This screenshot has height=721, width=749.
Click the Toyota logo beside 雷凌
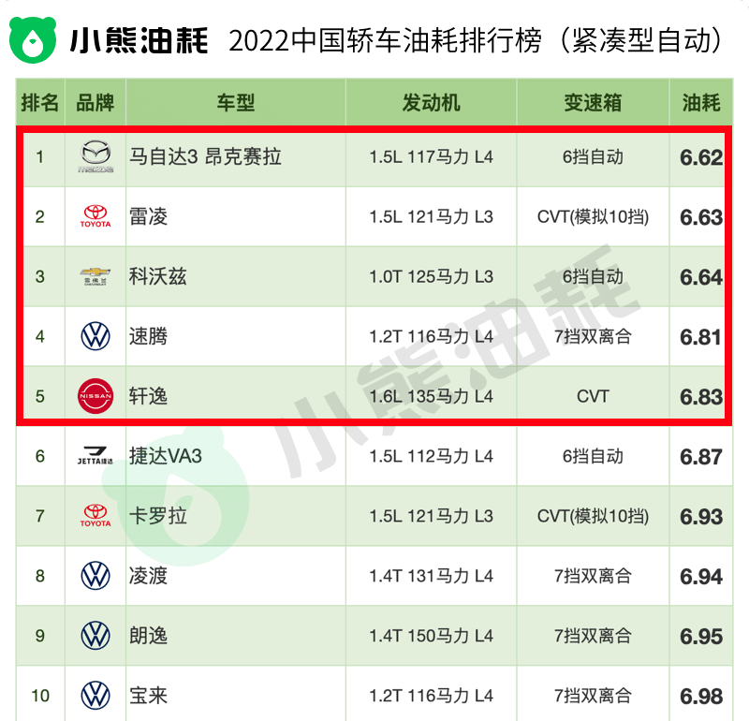pyautogui.click(x=95, y=216)
